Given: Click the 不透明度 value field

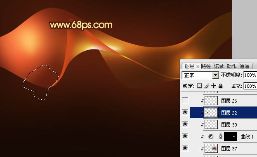Looking at the screenshot, I should point(250,75).
